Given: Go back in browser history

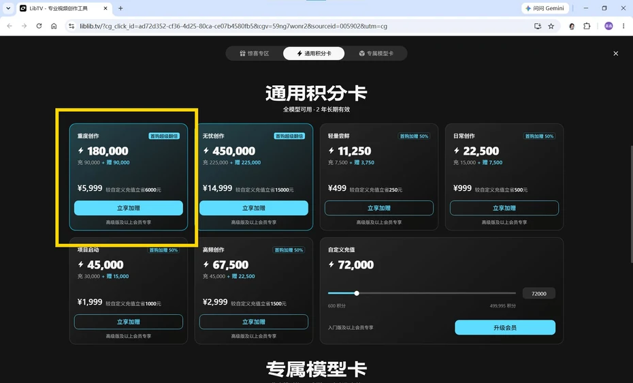Looking at the screenshot, I should (10, 26).
